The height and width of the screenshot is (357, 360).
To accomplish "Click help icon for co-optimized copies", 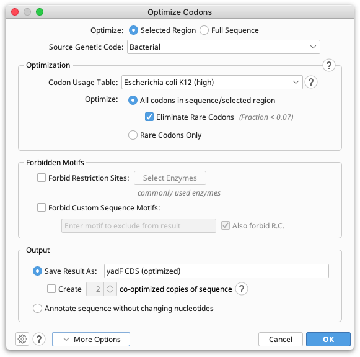I will [242, 289].
